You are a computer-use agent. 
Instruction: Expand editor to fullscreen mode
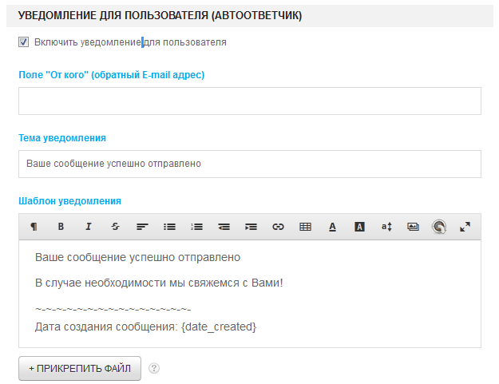[465, 227]
